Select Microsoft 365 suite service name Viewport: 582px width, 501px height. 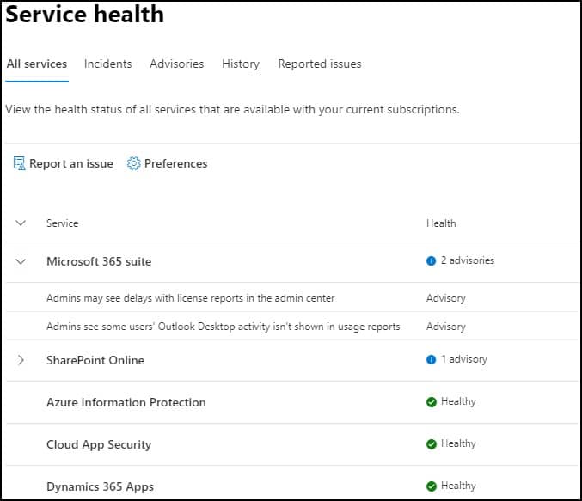click(x=99, y=261)
